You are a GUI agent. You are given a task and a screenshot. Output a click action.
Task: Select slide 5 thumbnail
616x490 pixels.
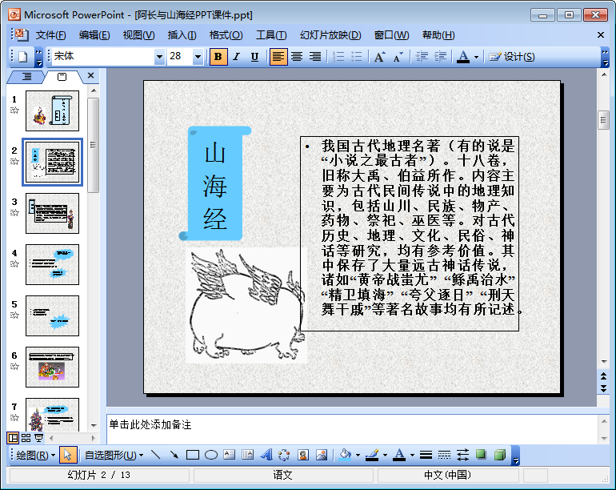(x=52, y=315)
